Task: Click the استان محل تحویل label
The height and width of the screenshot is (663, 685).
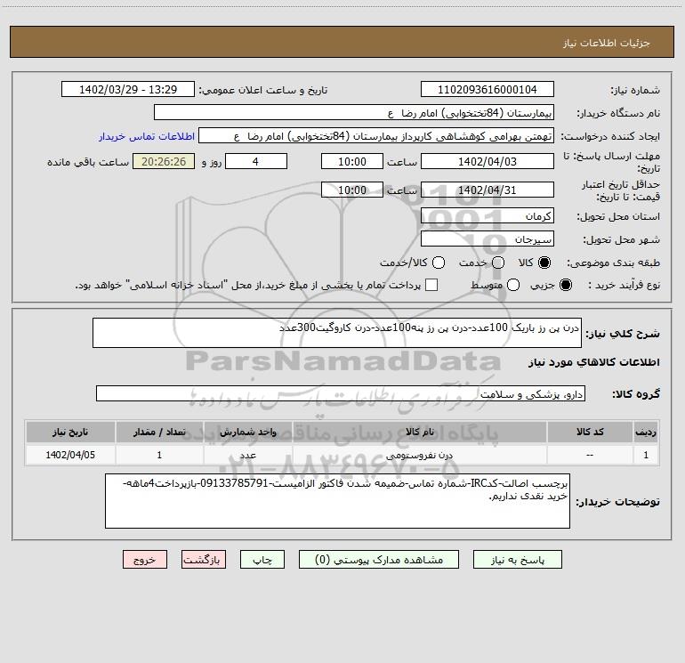Action: coord(618,216)
